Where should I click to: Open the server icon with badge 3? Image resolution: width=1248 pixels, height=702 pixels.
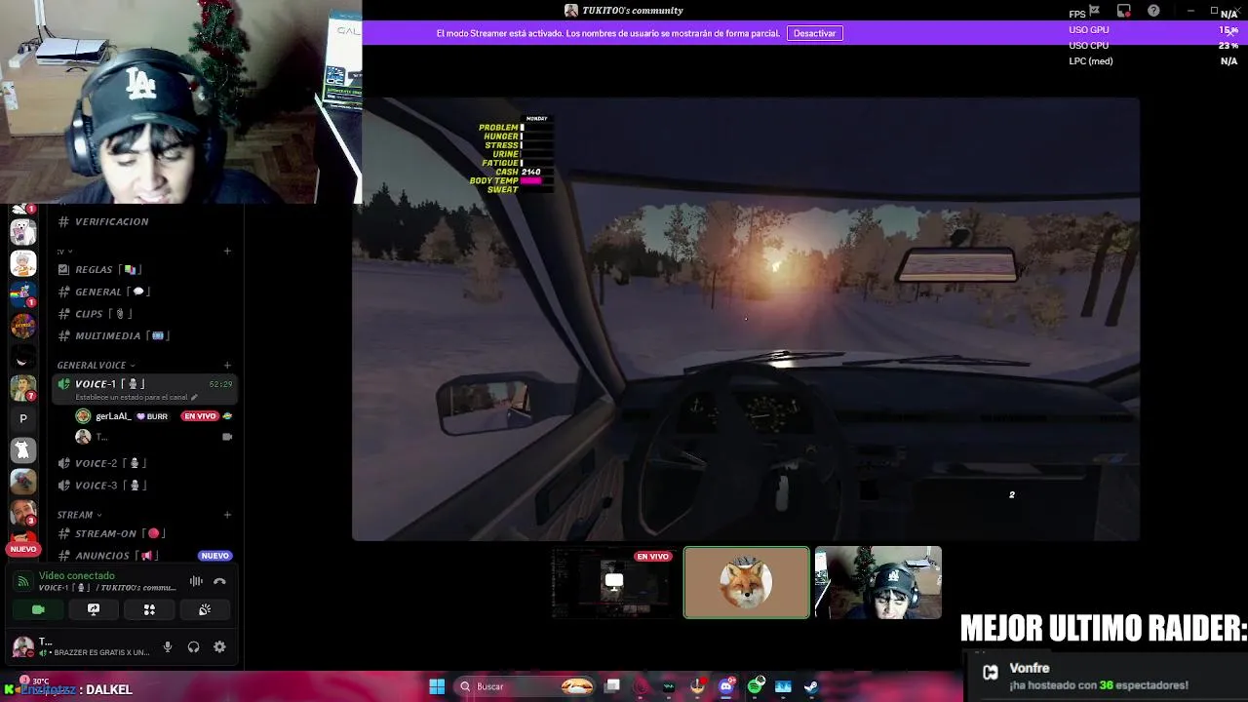click(23, 512)
